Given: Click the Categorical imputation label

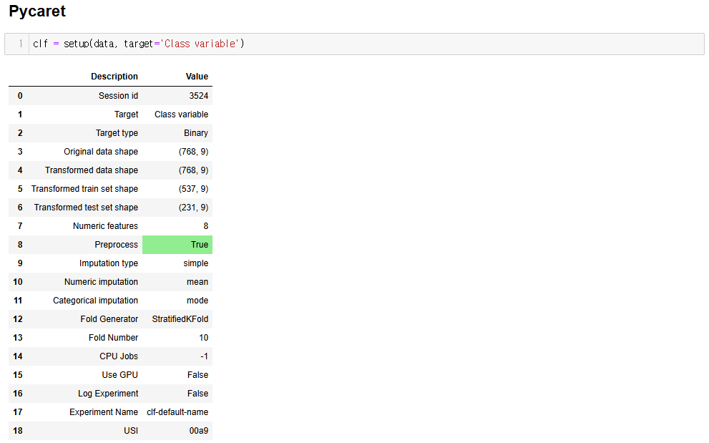Looking at the screenshot, I should pyautogui.click(x=95, y=300).
